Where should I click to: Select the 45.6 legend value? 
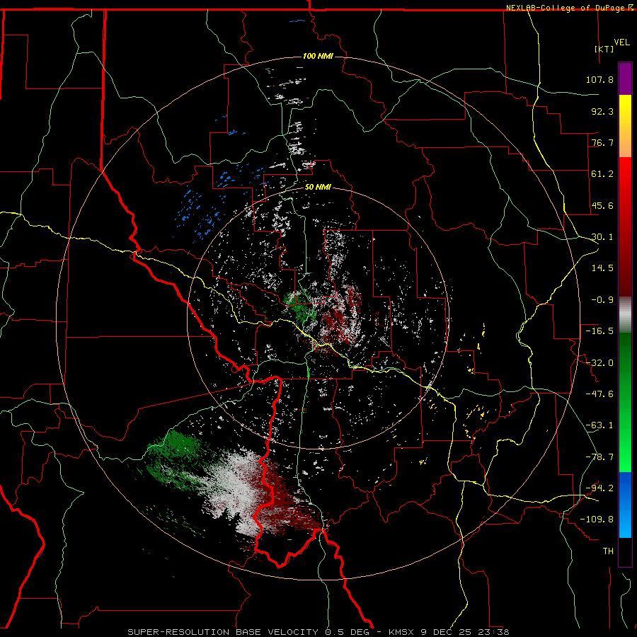602,205
